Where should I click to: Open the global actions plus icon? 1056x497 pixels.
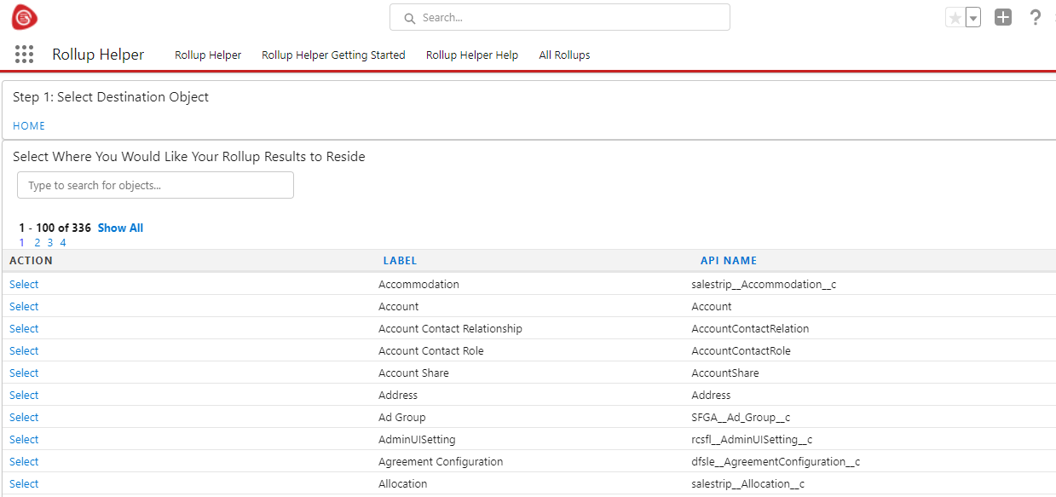coord(1003,17)
